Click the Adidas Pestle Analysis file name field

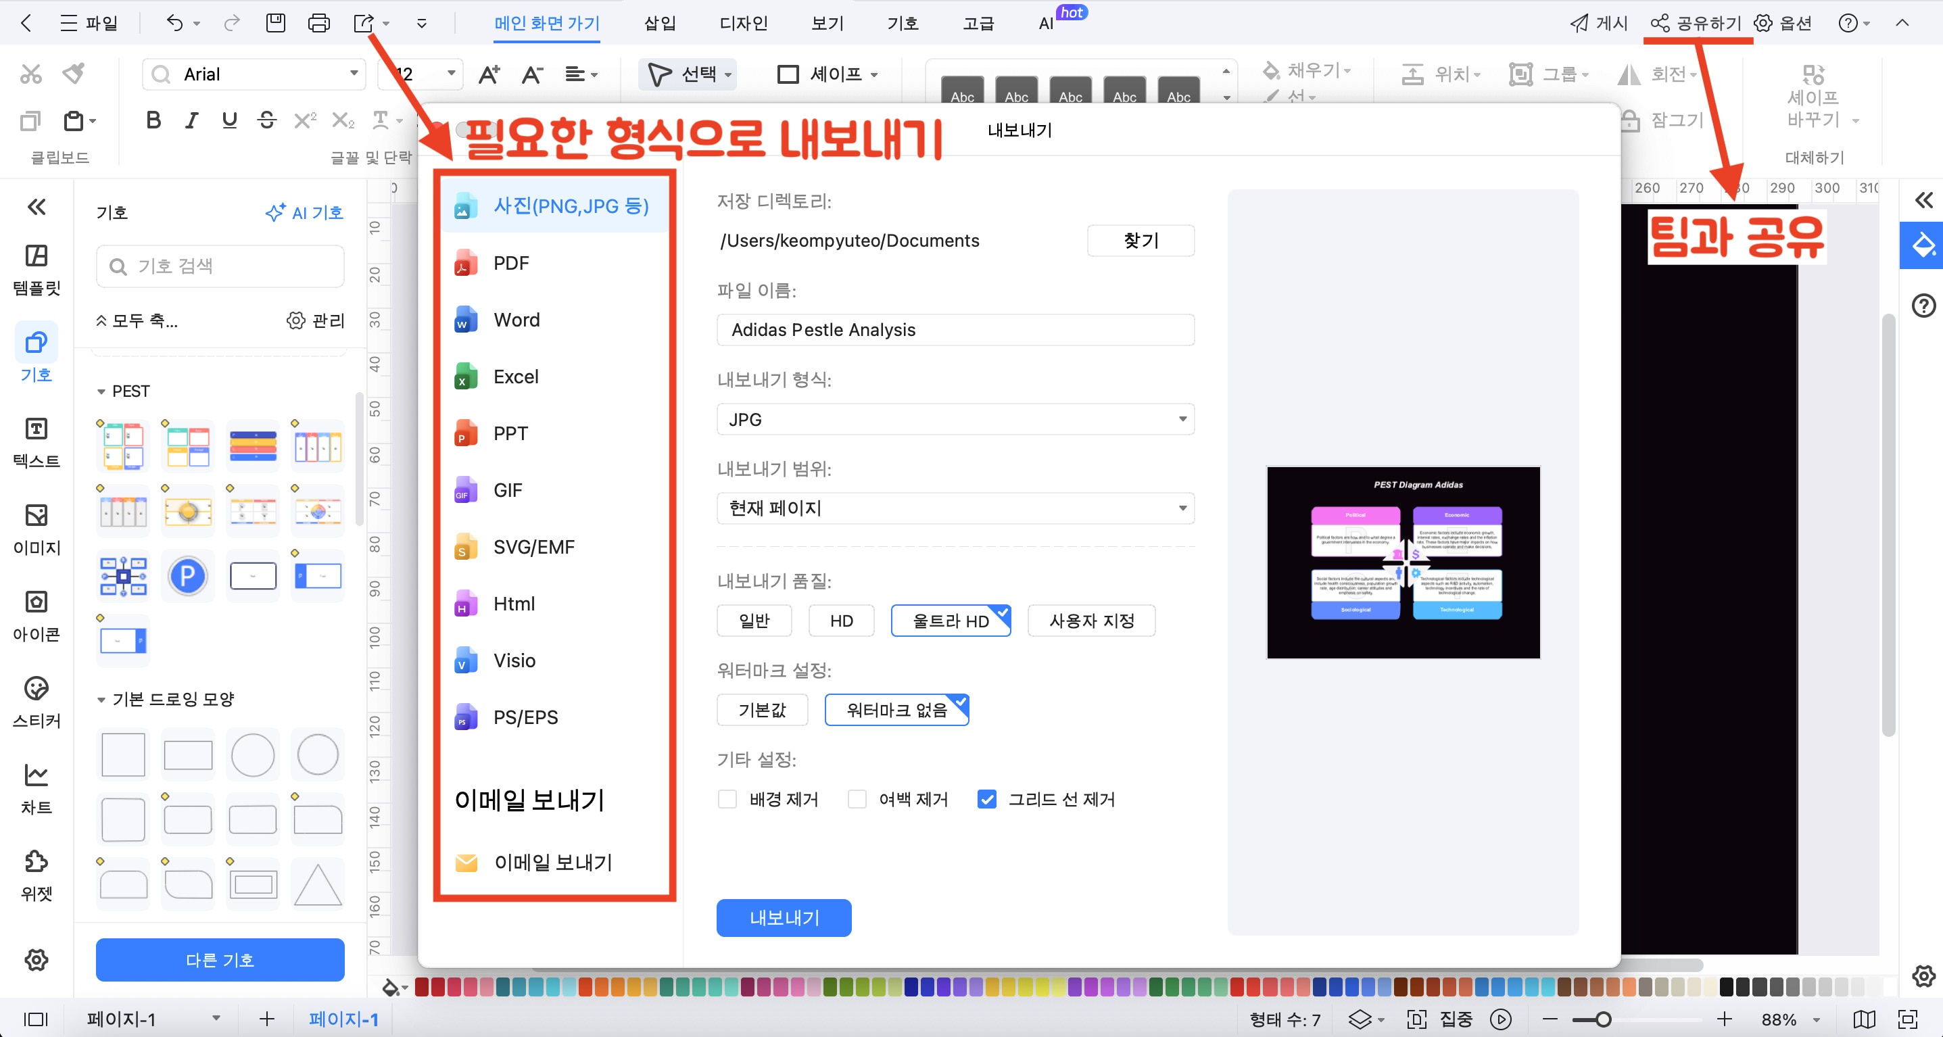(x=955, y=330)
